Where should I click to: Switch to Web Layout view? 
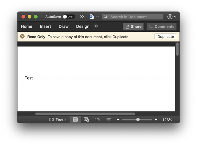[86, 120]
